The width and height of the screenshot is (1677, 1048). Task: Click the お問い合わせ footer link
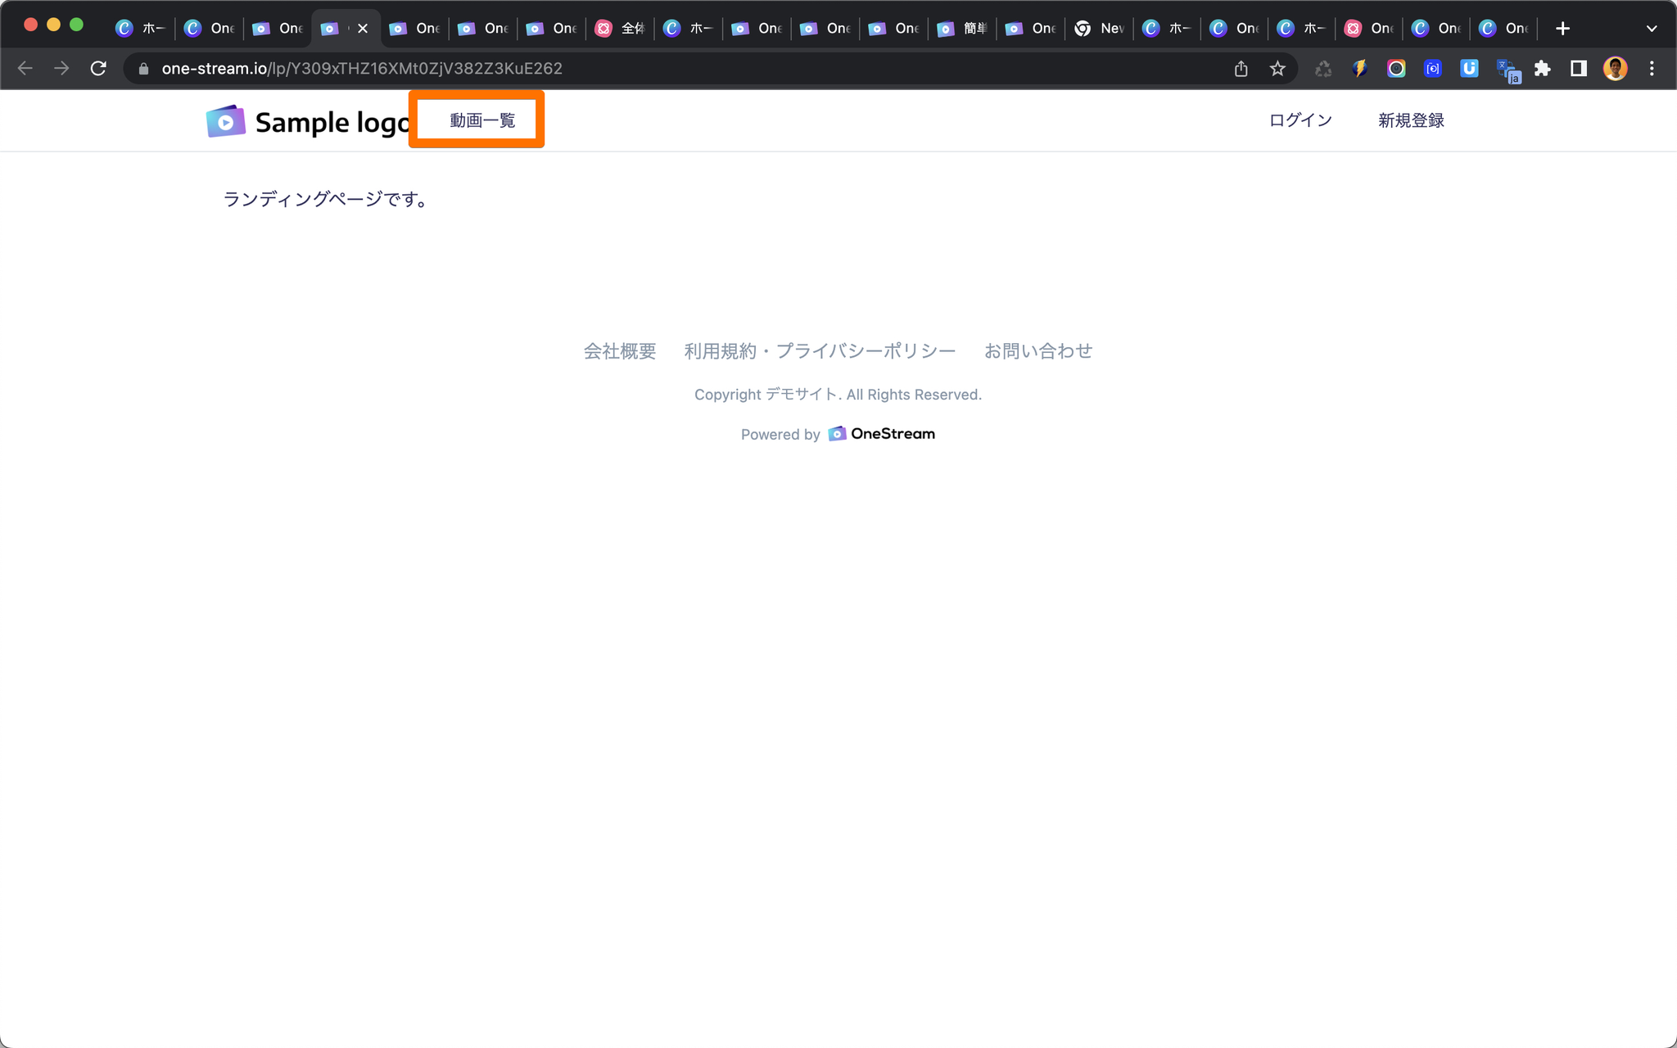1037,351
